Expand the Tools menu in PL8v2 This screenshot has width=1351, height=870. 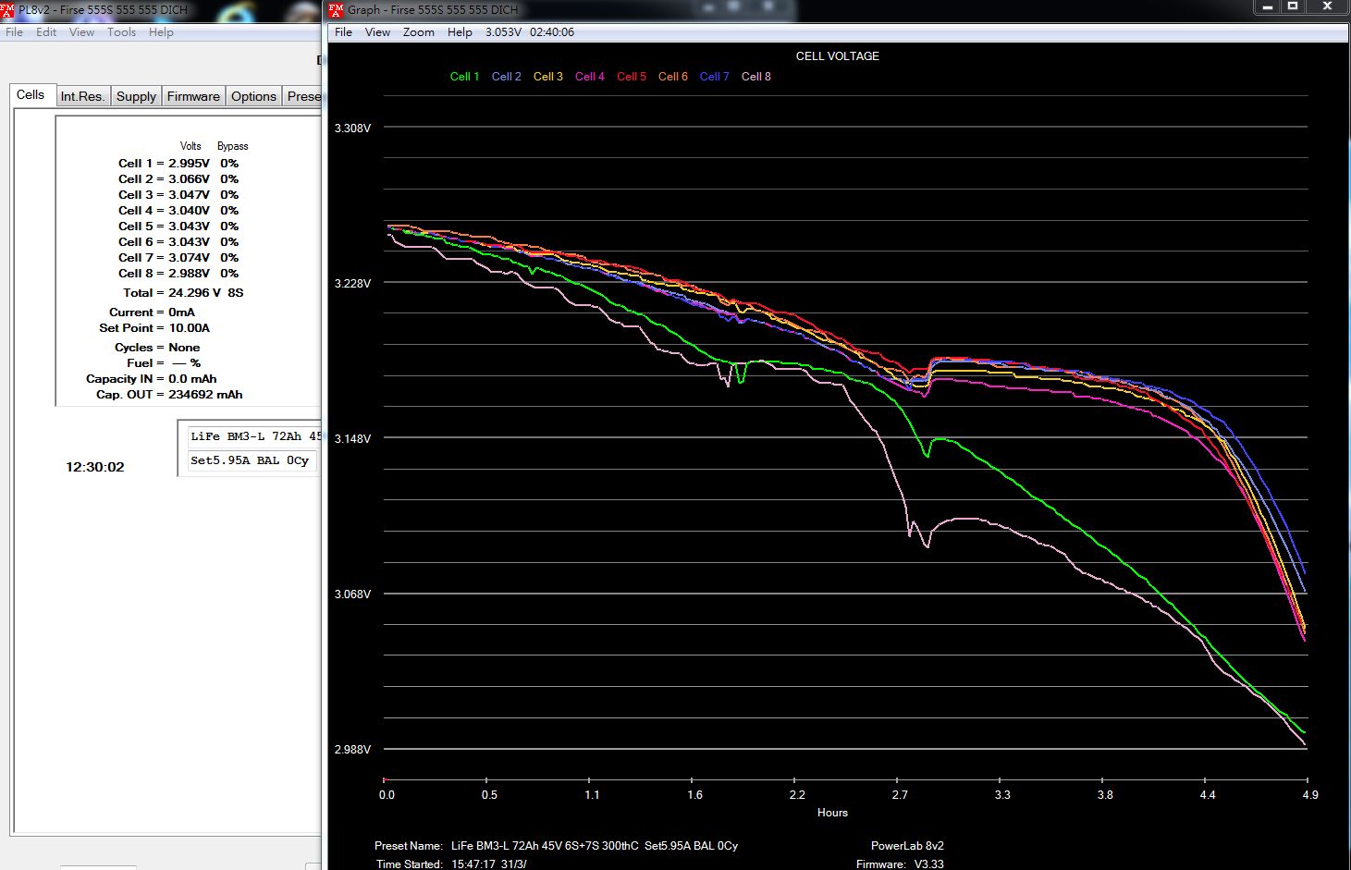121,32
